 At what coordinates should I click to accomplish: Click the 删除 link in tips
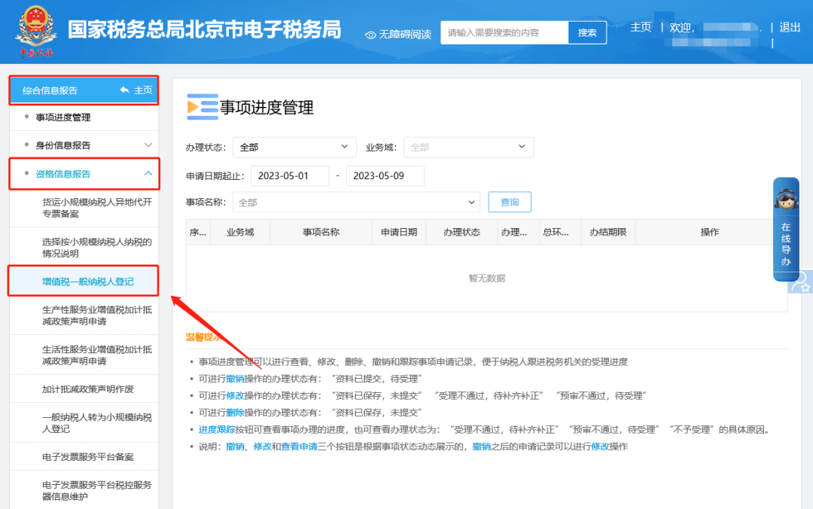tap(235, 413)
